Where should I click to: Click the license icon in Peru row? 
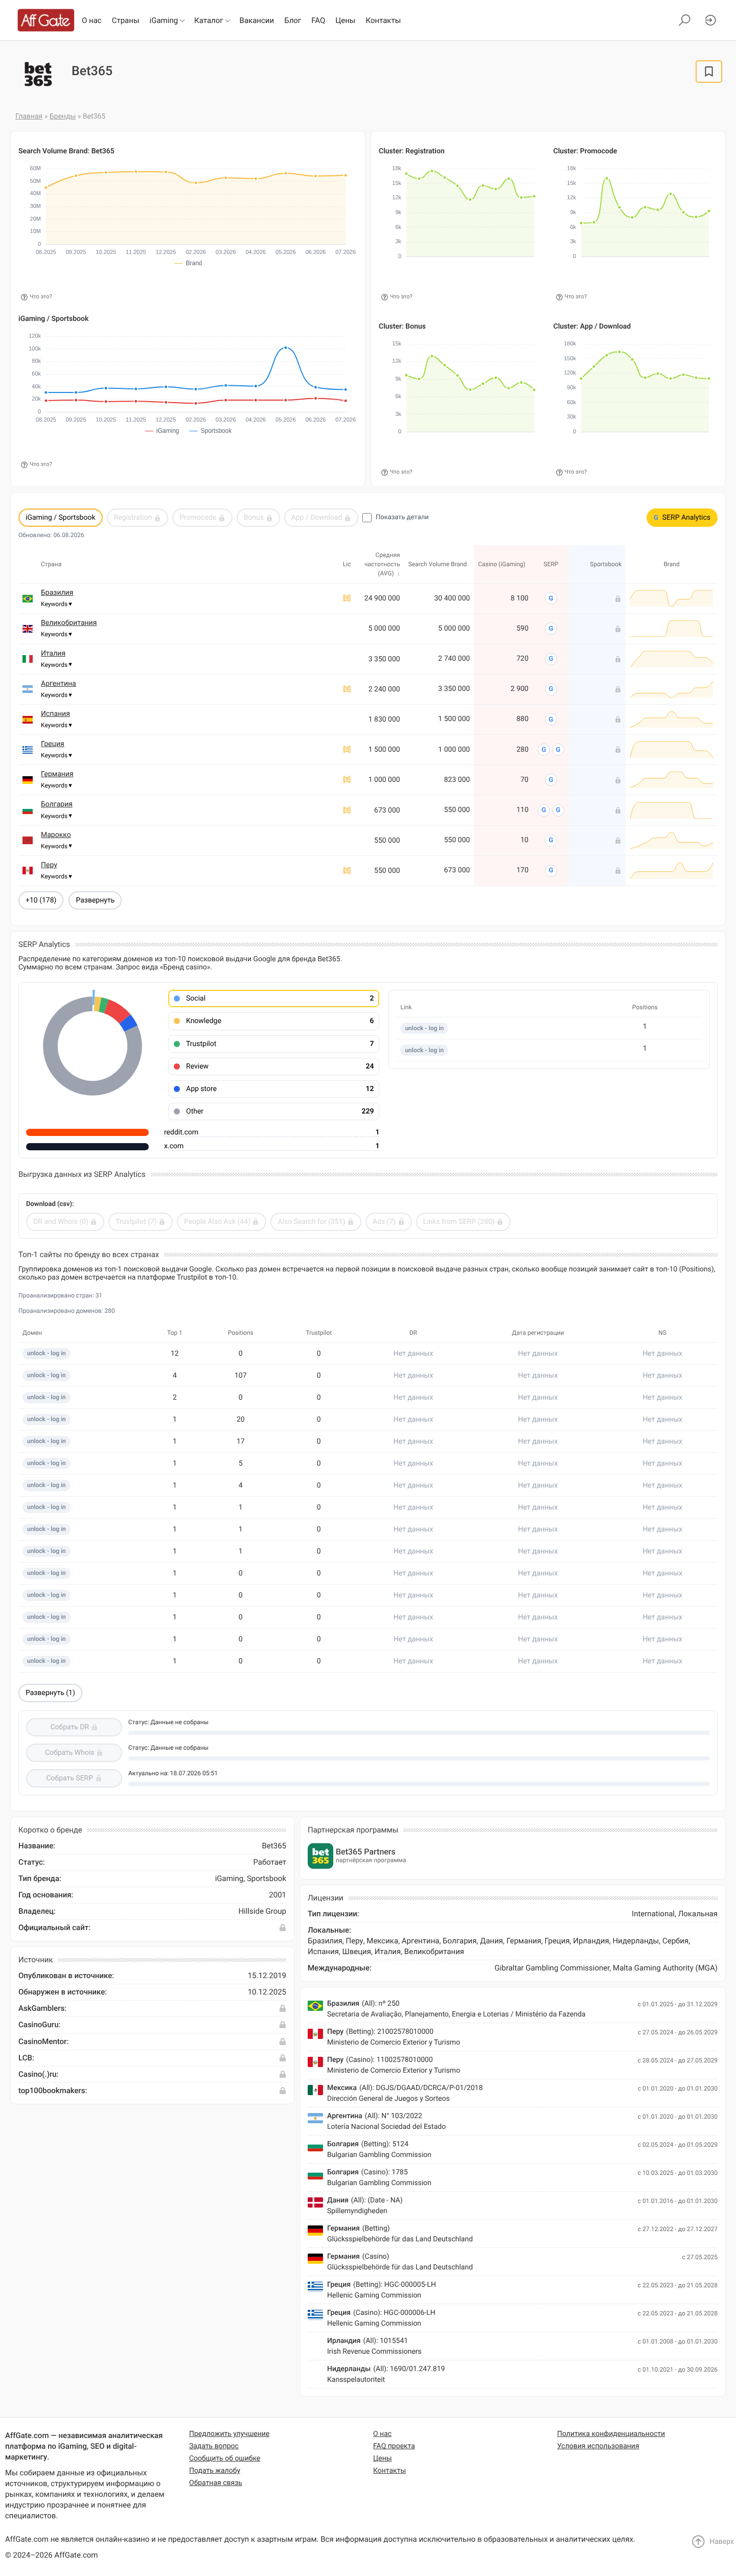pyautogui.click(x=347, y=870)
